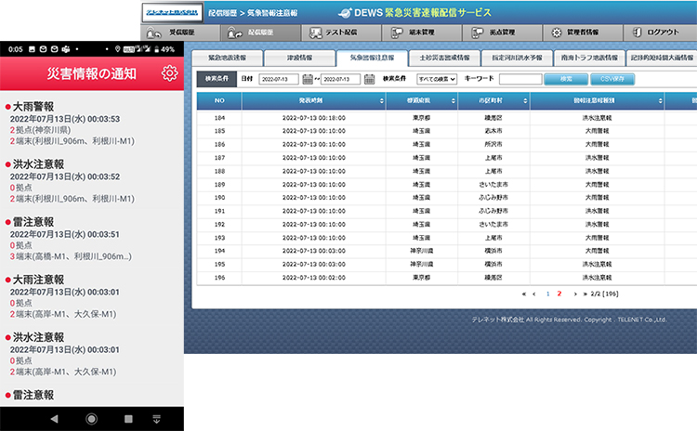Focus the end date field 2022-07-13

(x=340, y=79)
